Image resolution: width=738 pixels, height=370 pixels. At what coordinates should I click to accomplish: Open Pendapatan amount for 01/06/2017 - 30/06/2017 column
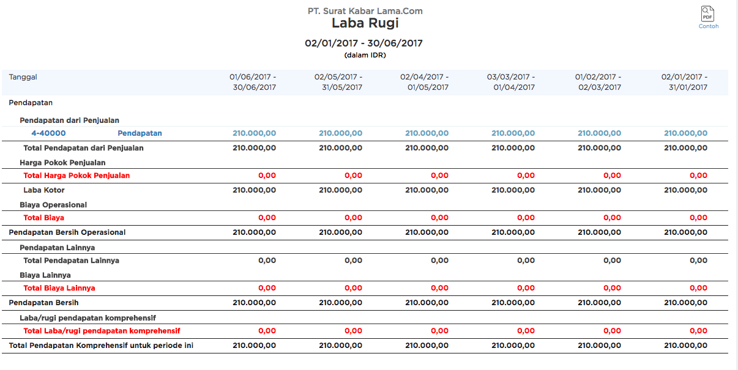click(x=254, y=133)
